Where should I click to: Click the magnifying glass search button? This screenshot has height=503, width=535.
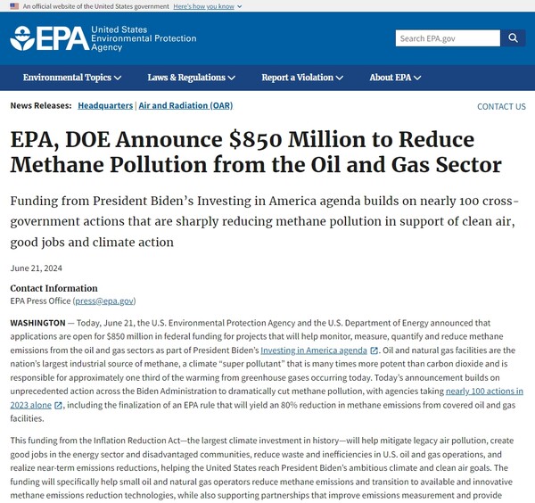[x=513, y=38]
